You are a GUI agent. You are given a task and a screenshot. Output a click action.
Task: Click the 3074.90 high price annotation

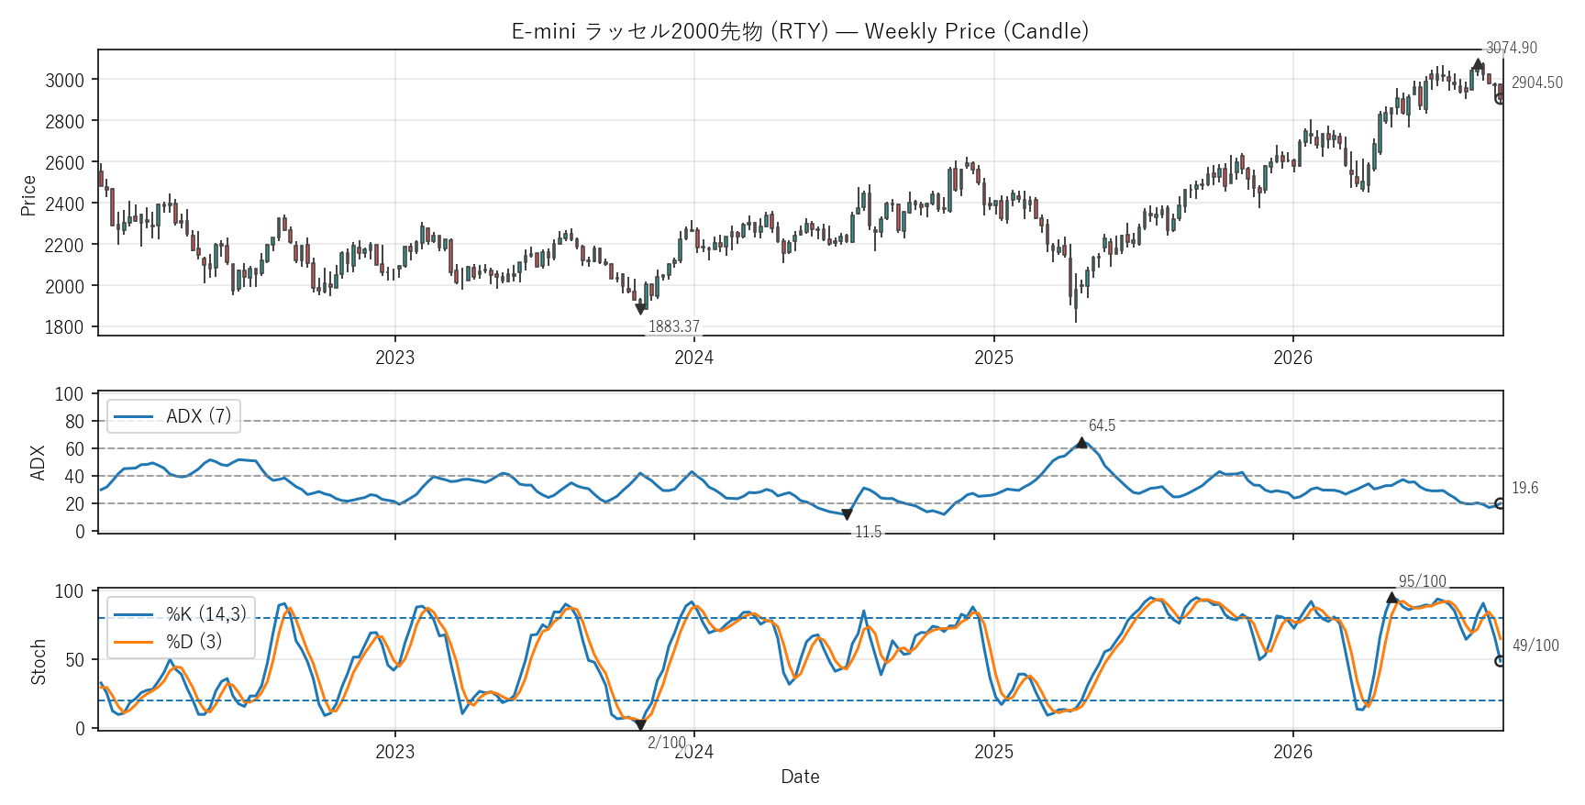point(1512,48)
